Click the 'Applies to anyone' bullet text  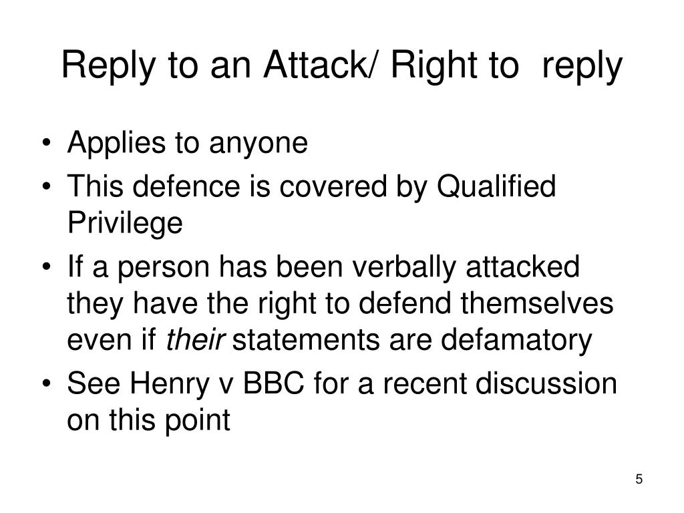coord(188,143)
